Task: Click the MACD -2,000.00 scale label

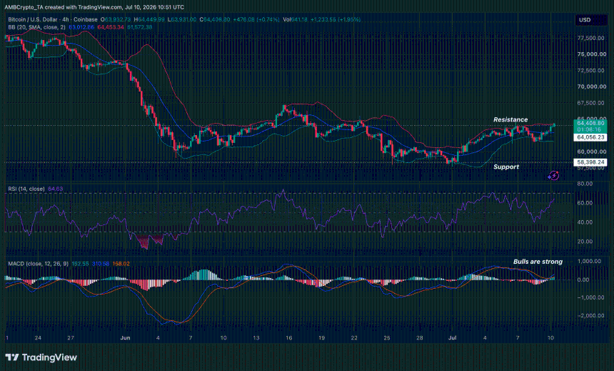Action: point(590,315)
